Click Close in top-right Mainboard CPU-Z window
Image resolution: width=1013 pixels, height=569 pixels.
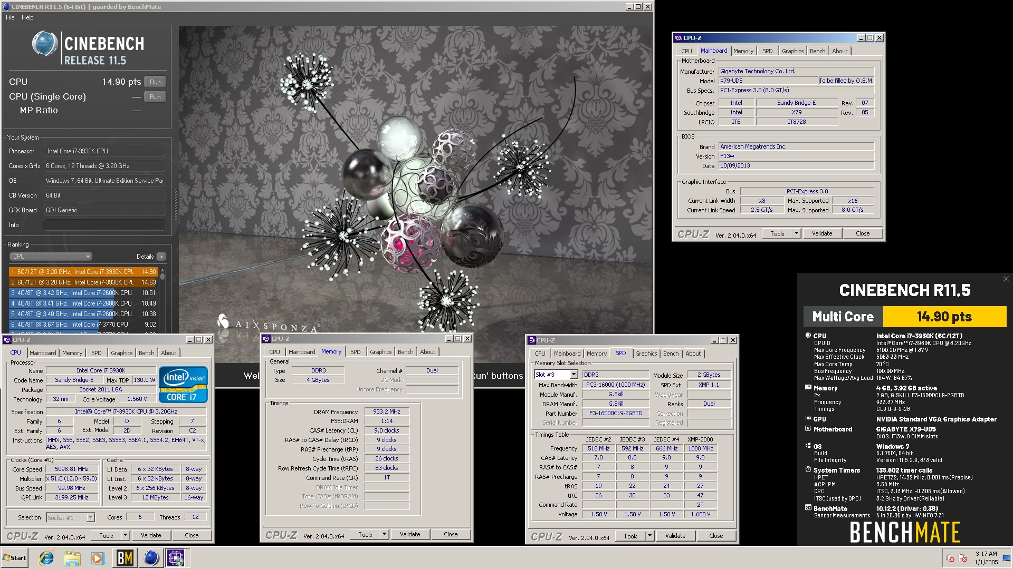coord(863,233)
